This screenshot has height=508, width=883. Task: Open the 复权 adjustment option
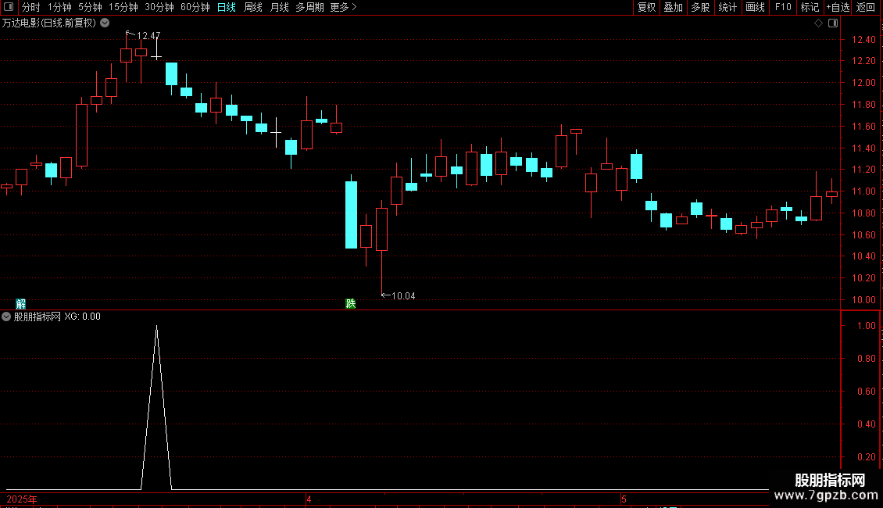(646, 7)
